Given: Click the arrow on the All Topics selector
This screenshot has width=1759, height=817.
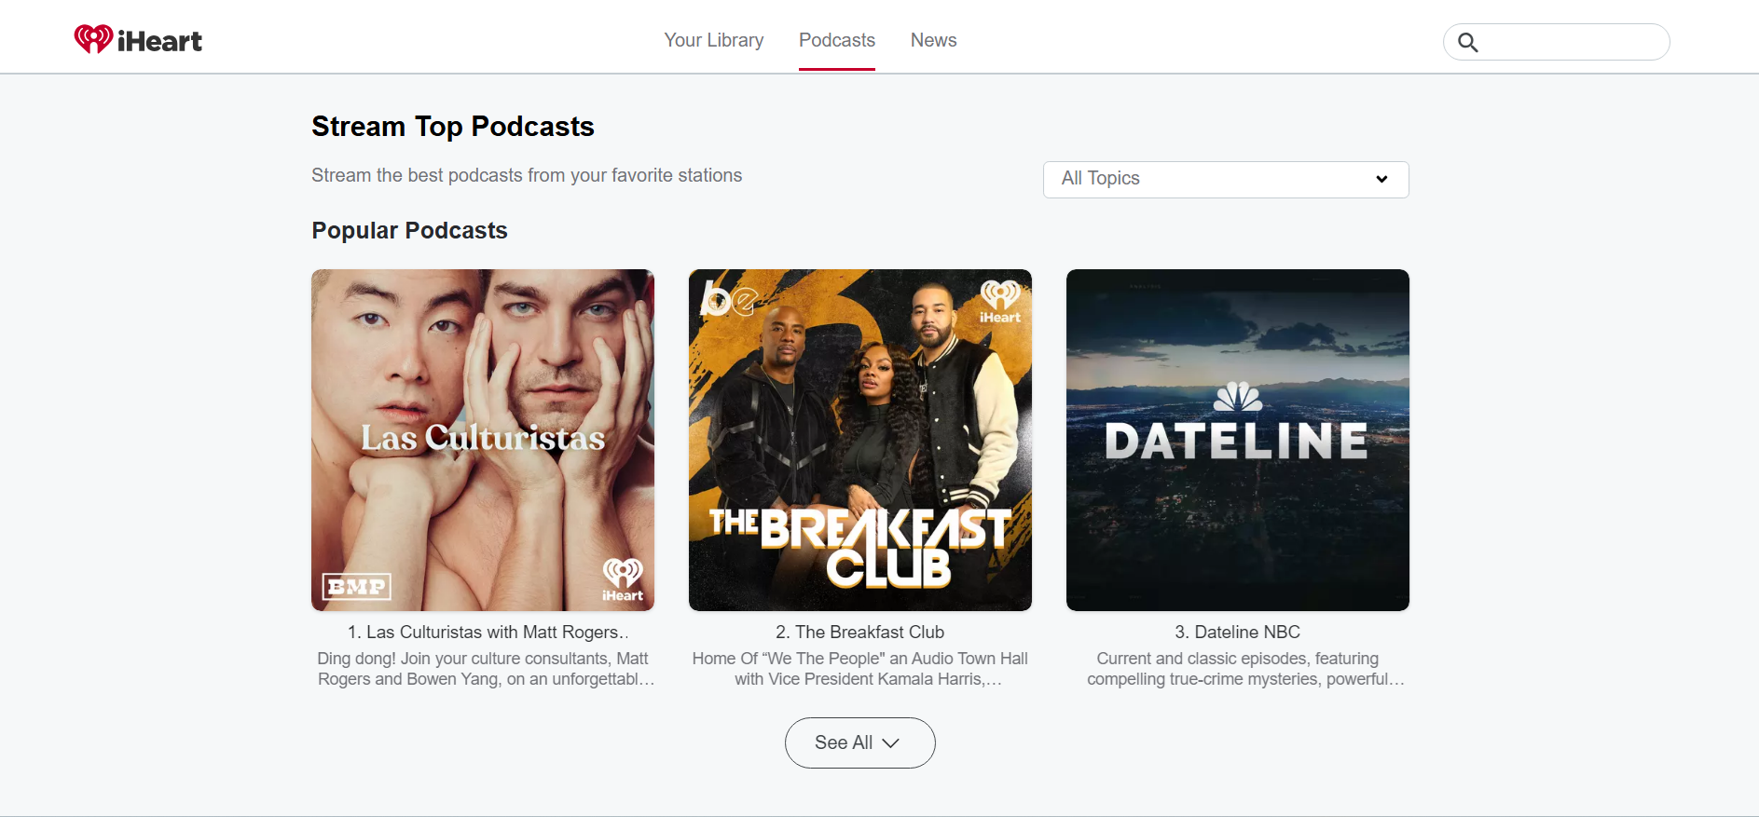Looking at the screenshot, I should (1381, 179).
